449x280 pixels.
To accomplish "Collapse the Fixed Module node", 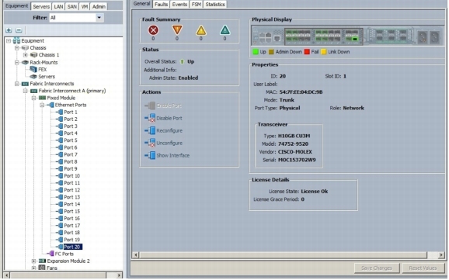I will [x=33, y=98].
